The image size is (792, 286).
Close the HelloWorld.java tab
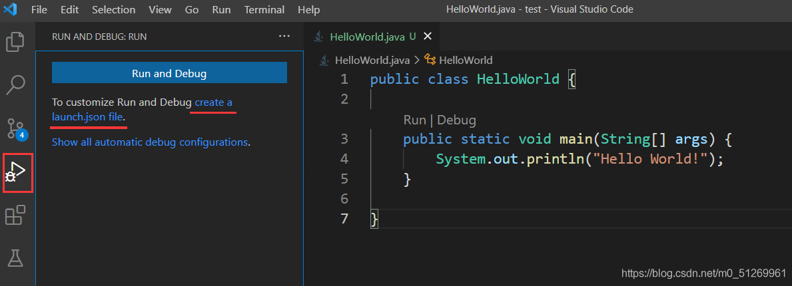[x=428, y=36]
